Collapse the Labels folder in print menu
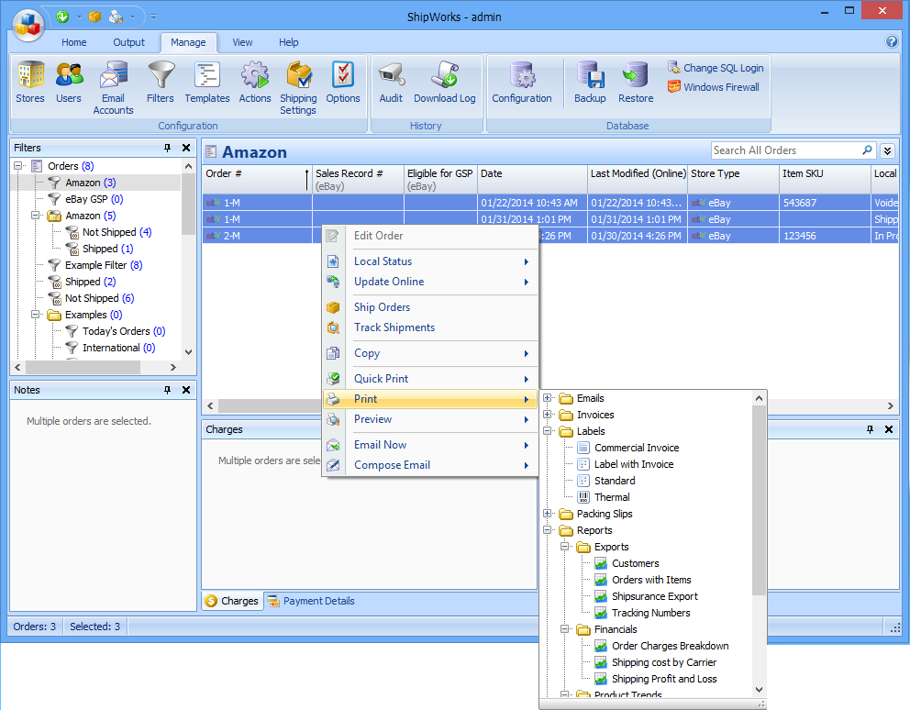The image size is (910, 710). pos(548,431)
